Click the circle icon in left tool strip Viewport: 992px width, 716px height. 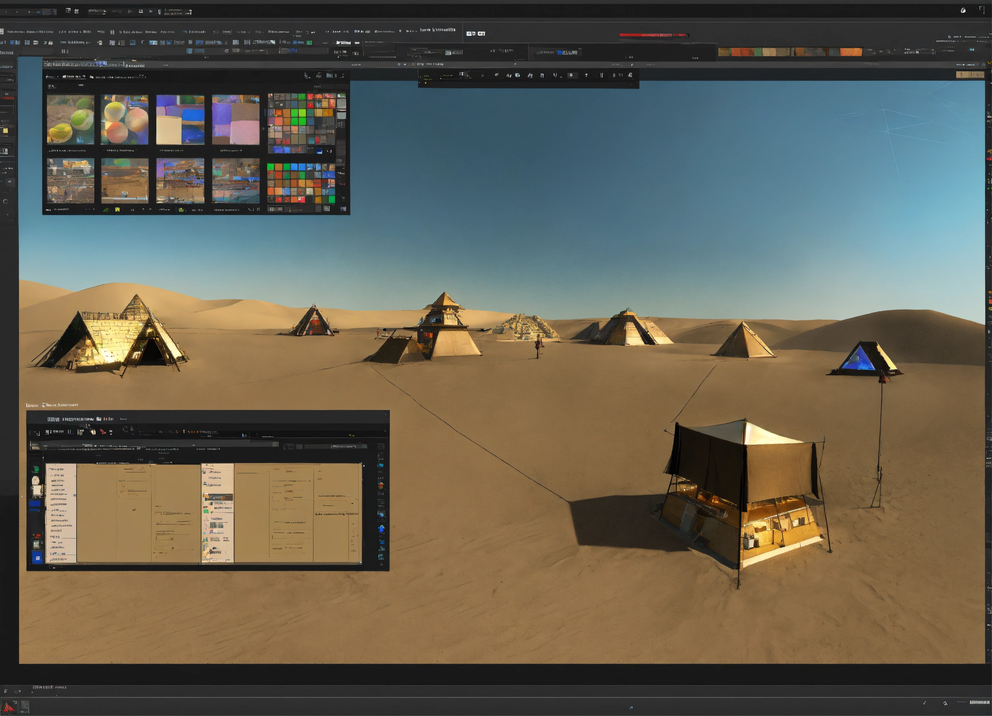[x=6, y=201]
